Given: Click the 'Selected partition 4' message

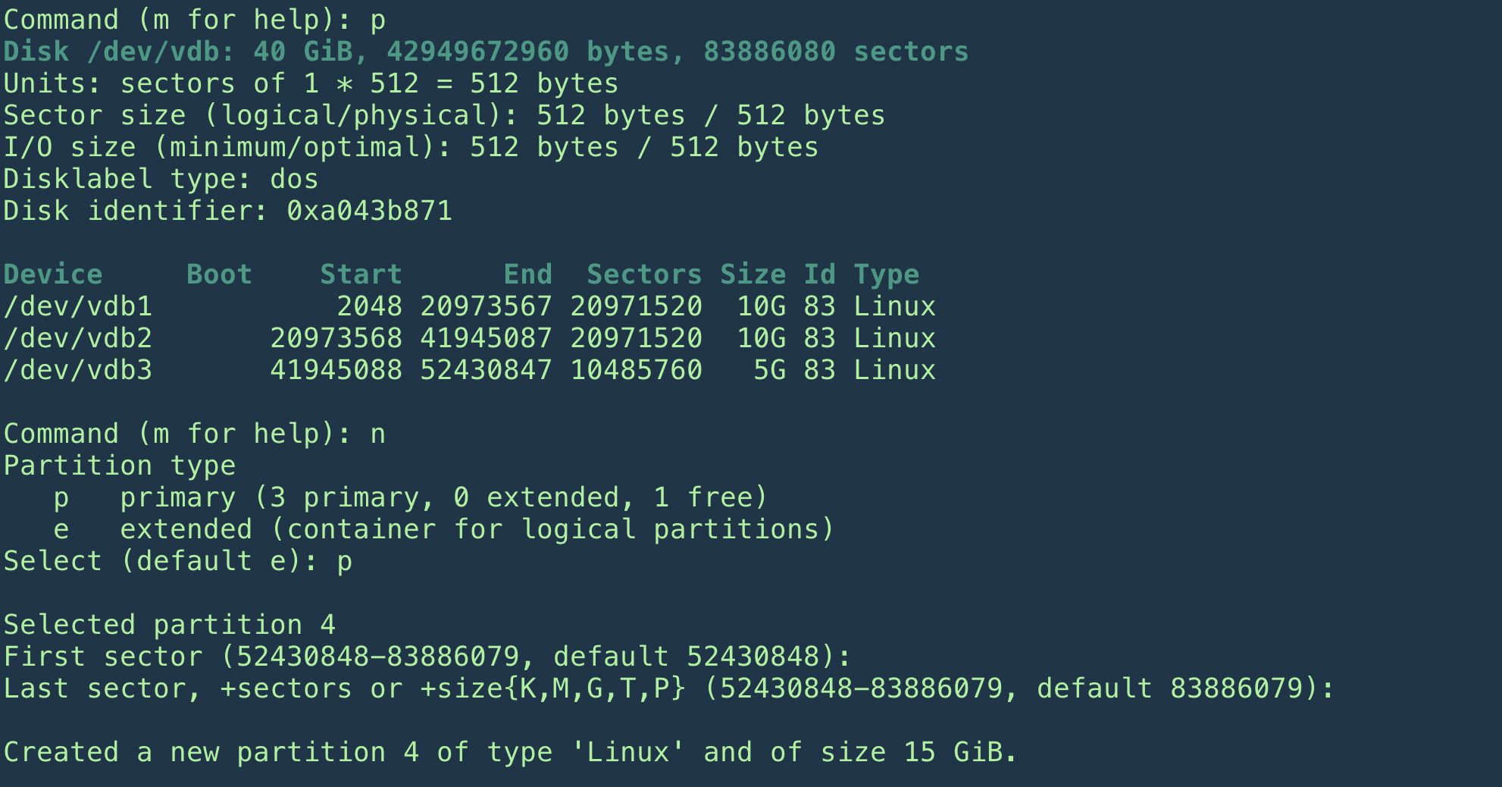Looking at the screenshot, I should coord(169,625).
